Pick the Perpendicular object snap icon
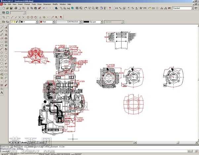199x155 pixels. (x=40, y=17)
